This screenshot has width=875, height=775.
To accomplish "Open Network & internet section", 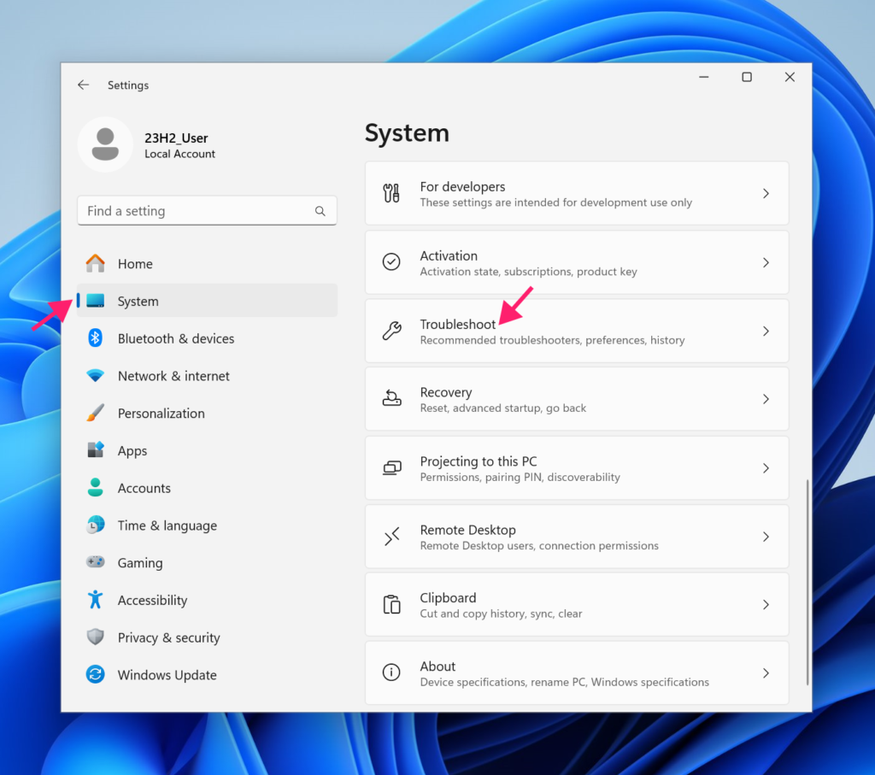I will coord(207,375).
